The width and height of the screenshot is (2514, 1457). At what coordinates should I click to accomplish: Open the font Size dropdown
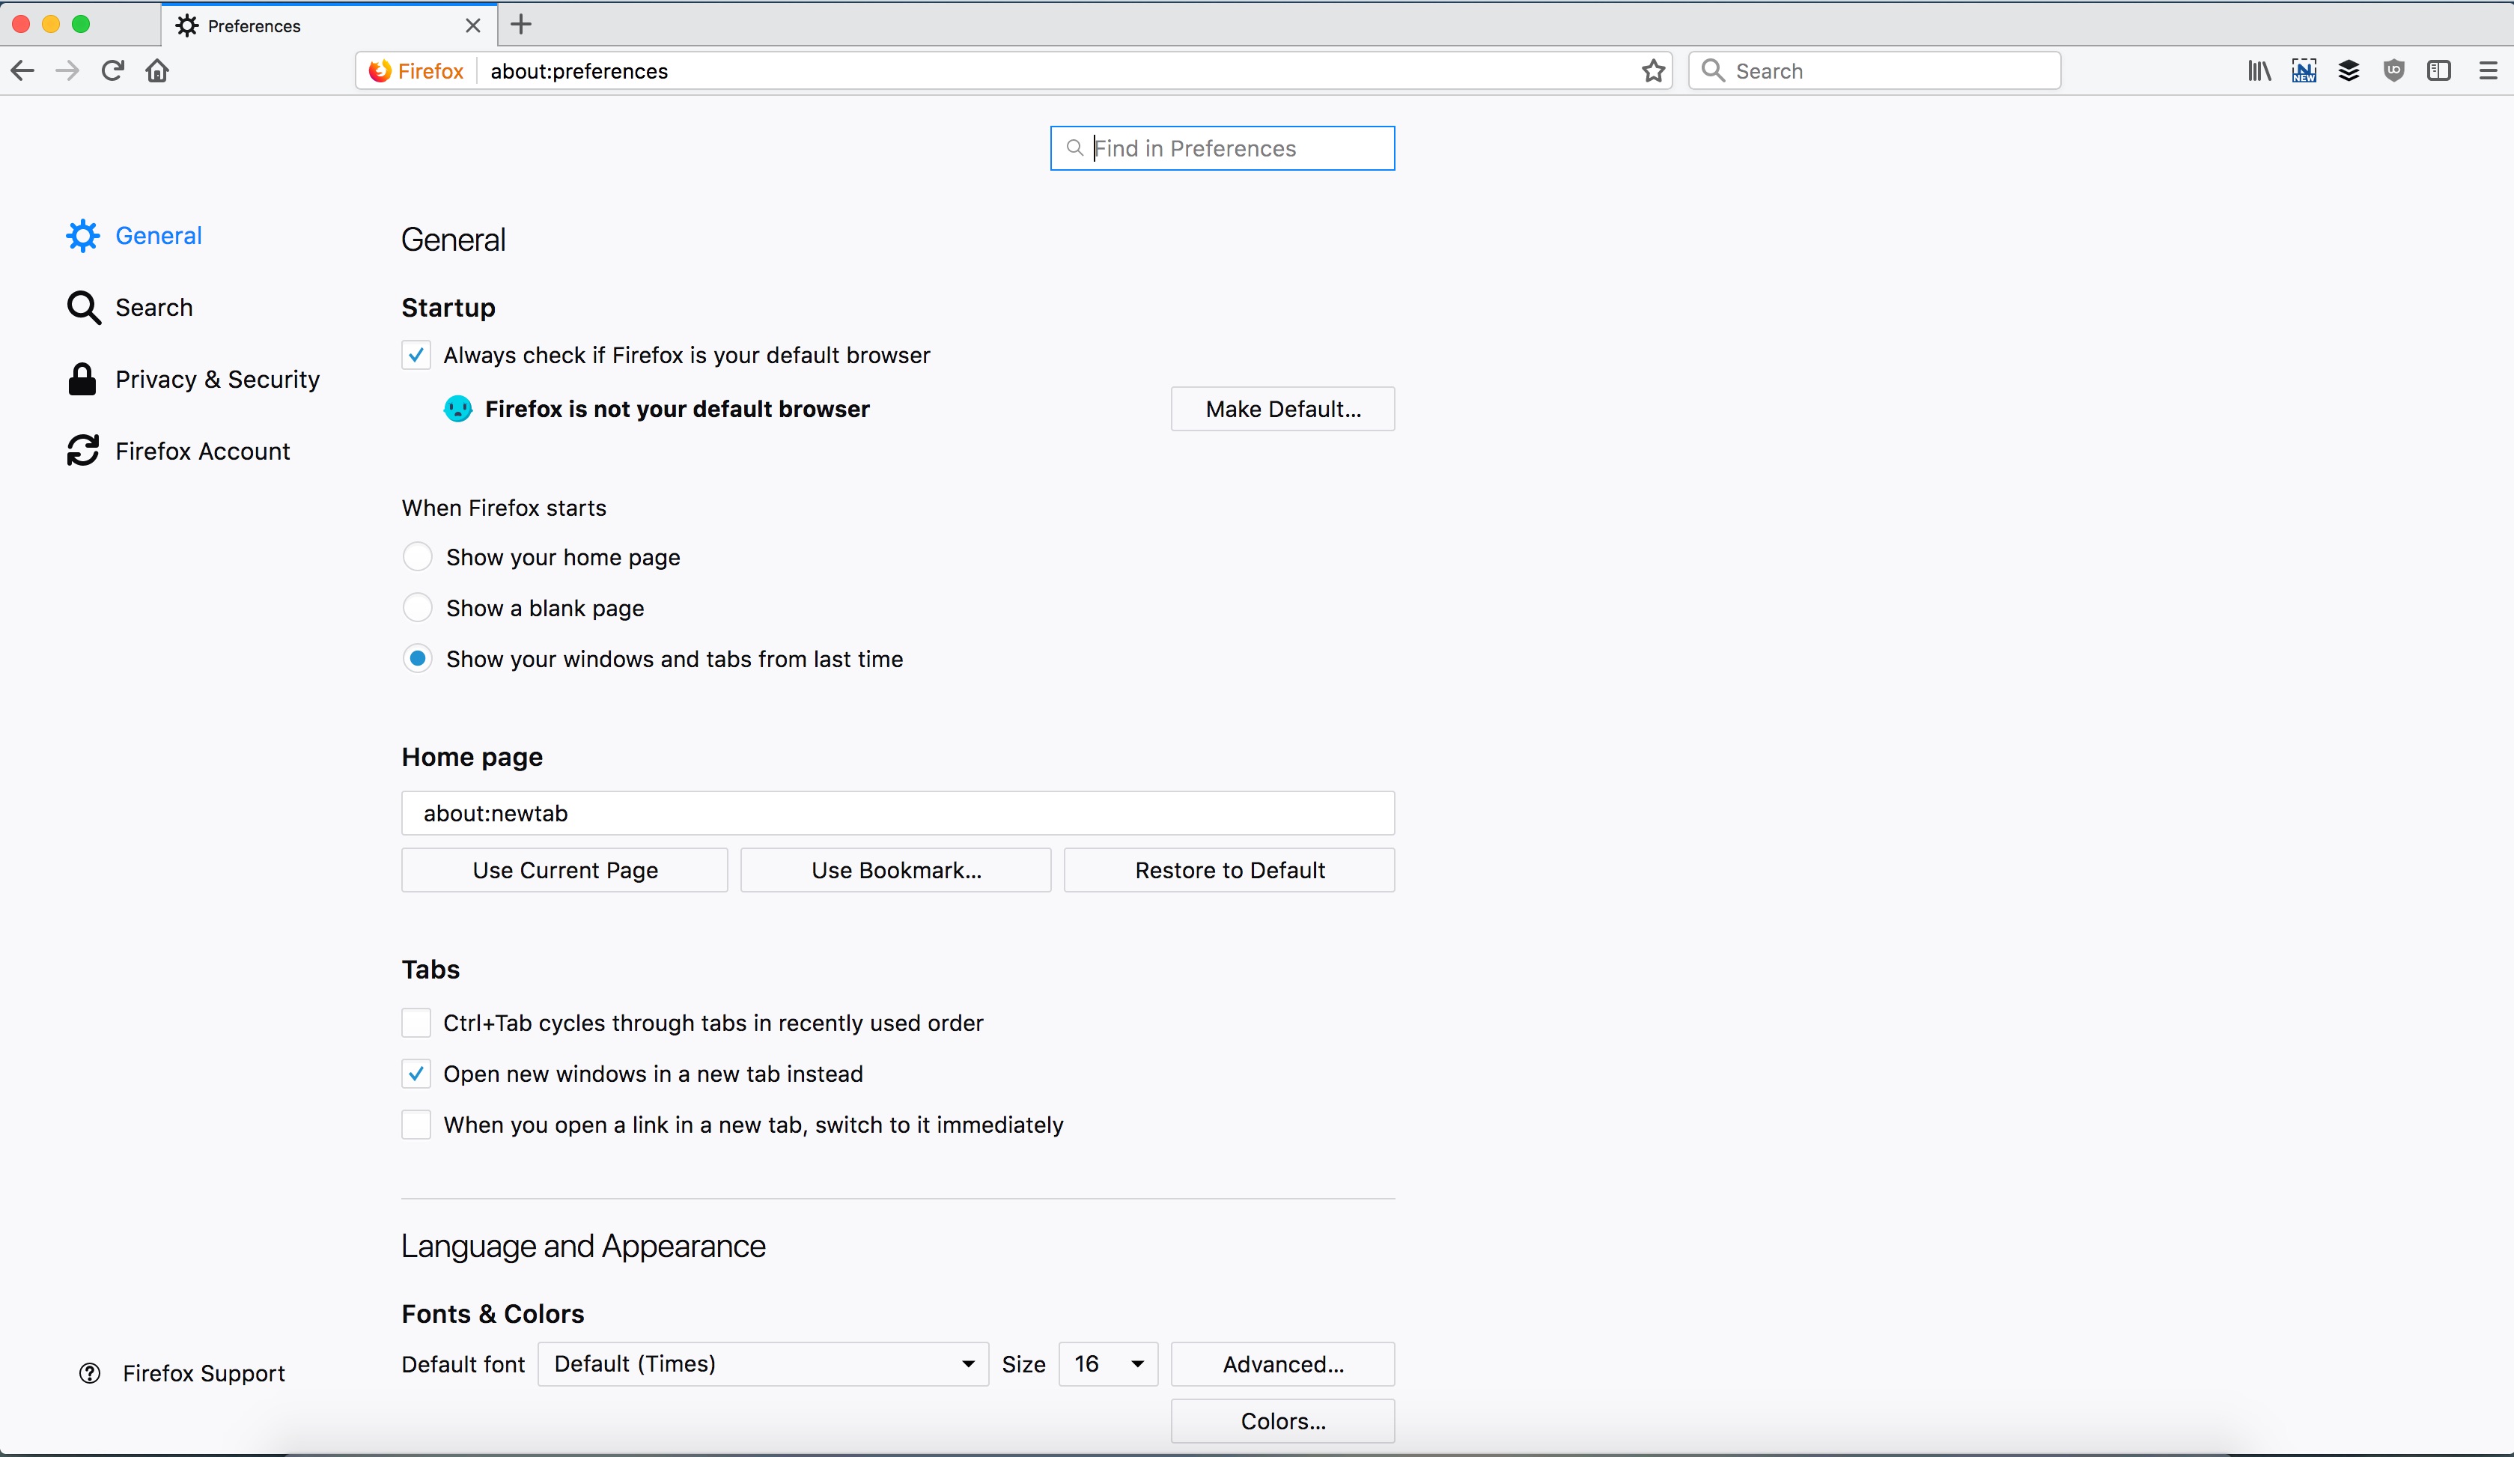point(1108,1364)
